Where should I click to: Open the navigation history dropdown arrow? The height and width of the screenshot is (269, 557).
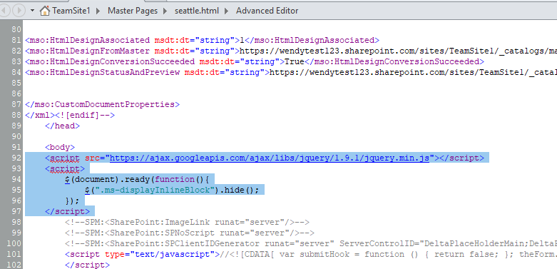pyautogui.click(x=32, y=11)
